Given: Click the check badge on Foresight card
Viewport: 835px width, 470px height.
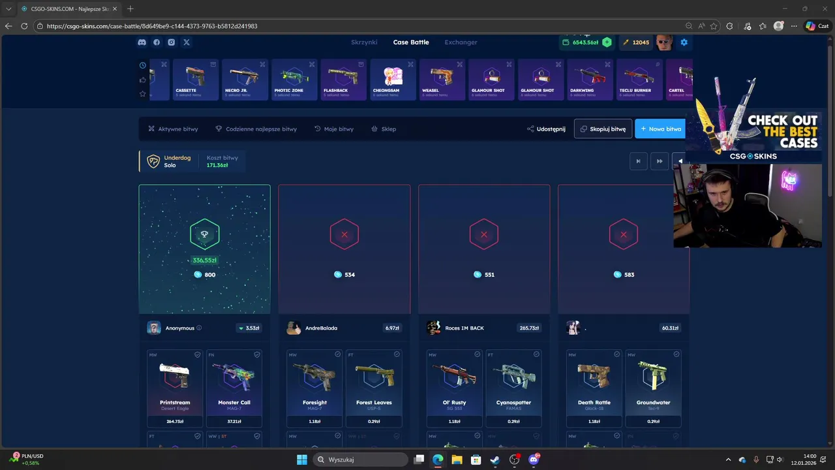Looking at the screenshot, I should click(337, 354).
